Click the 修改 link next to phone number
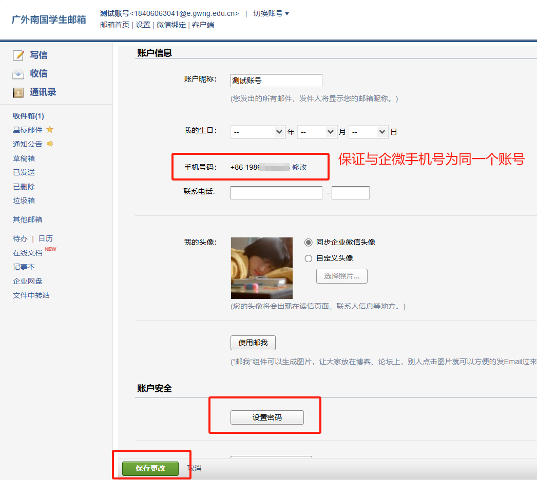537x480 pixels. [x=299, y=167]
